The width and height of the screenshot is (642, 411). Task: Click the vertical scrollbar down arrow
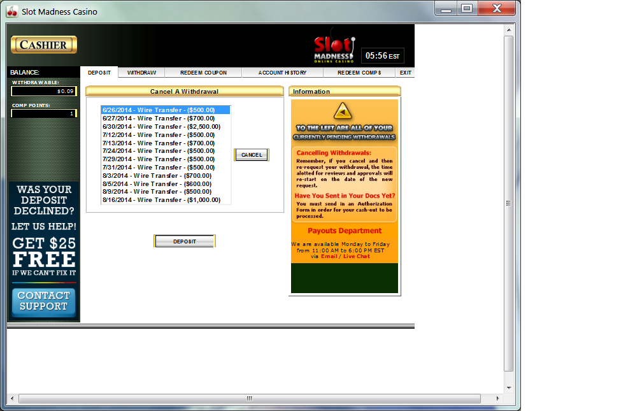coord(508,387)
